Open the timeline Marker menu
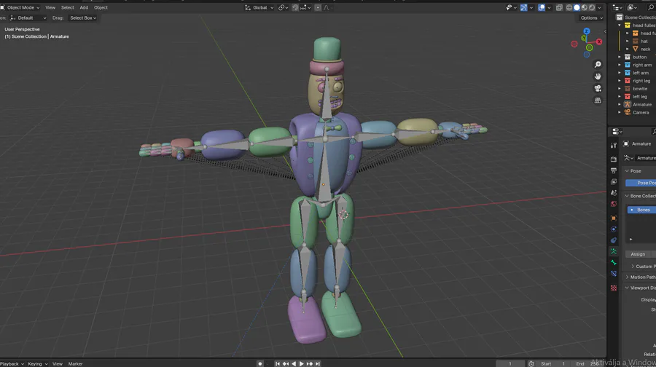This screenshot has height=367, width=656. (75, 363)
